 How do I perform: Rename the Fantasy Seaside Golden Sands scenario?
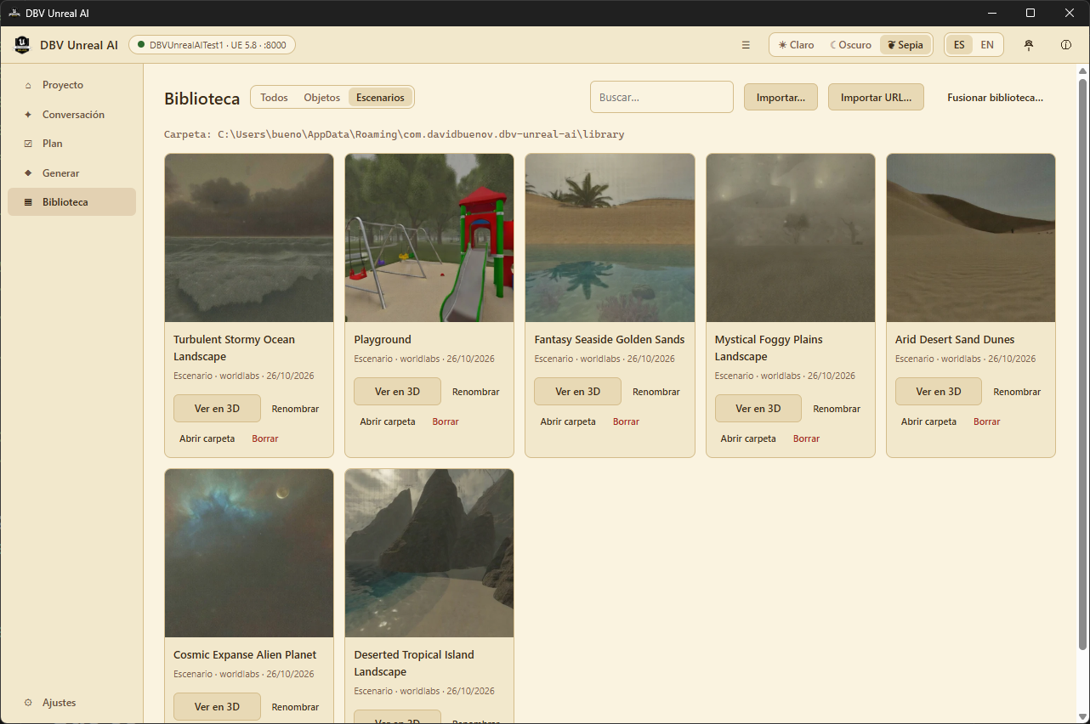656,392
